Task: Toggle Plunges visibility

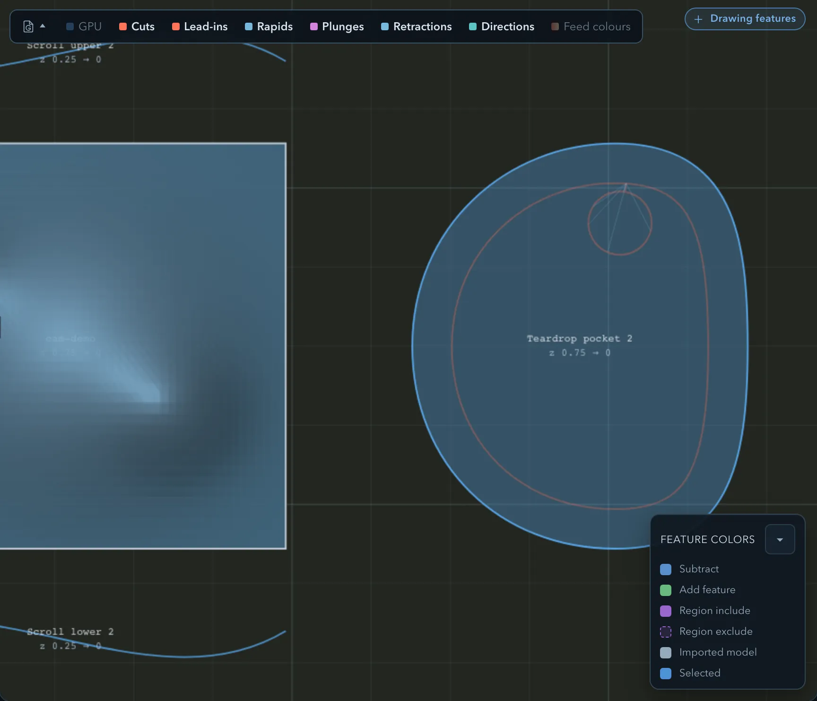Action: click(337, 26)
